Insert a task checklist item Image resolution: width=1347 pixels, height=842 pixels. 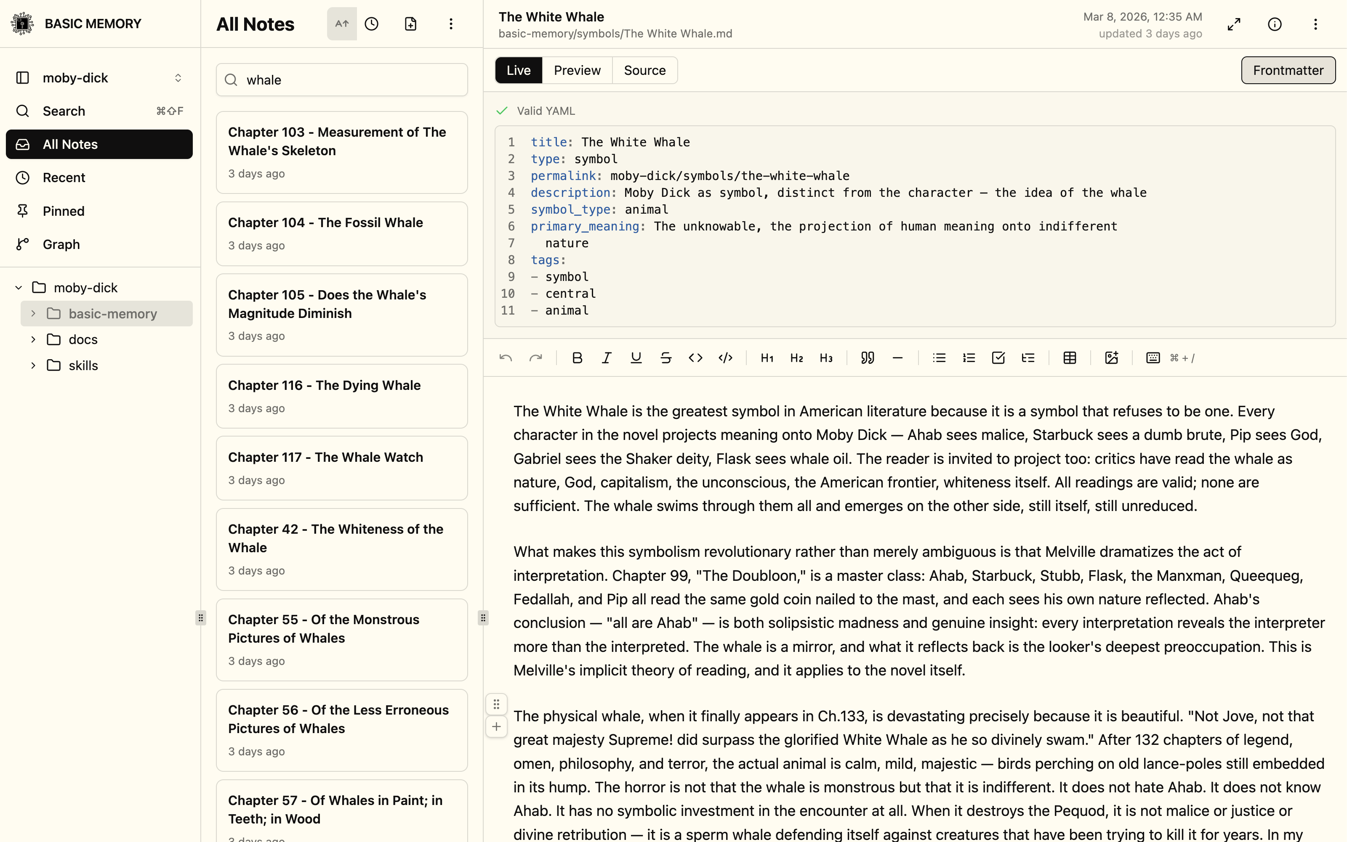pyautogui.click(x=998, y=357)
